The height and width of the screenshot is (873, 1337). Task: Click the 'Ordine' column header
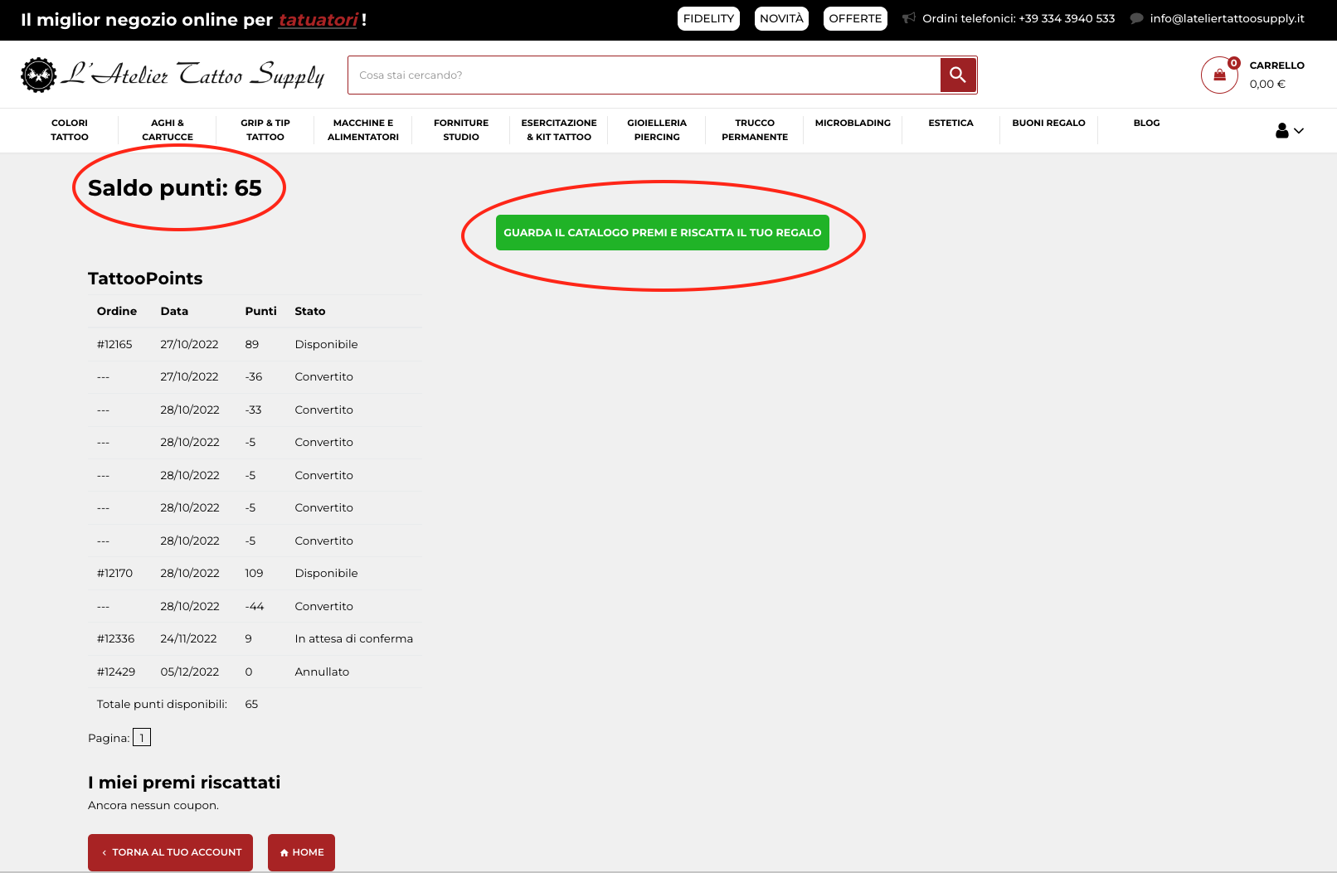click(117, 311)
